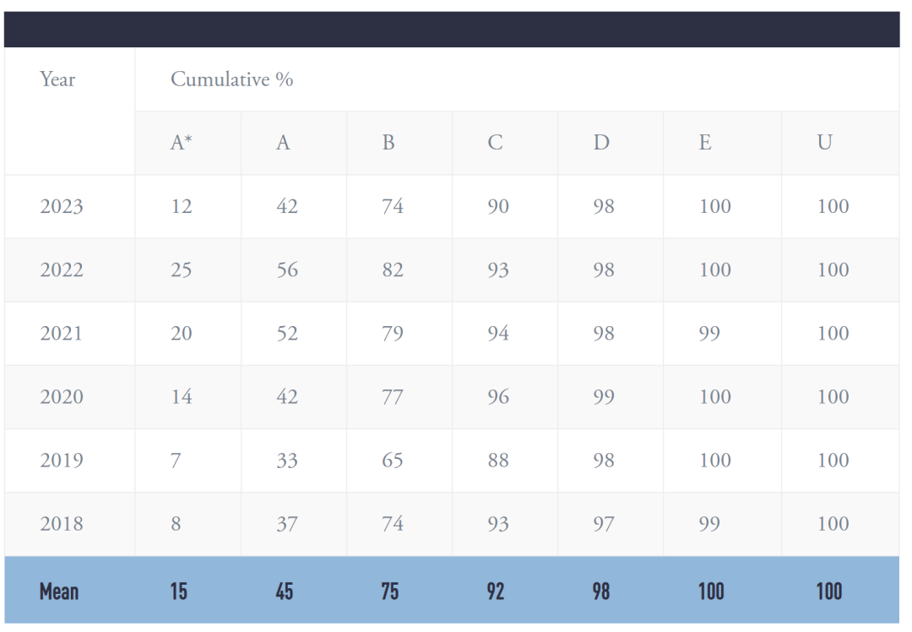Click the Year column header
This screenshot has width=912, height=632.
click(57, 79)
